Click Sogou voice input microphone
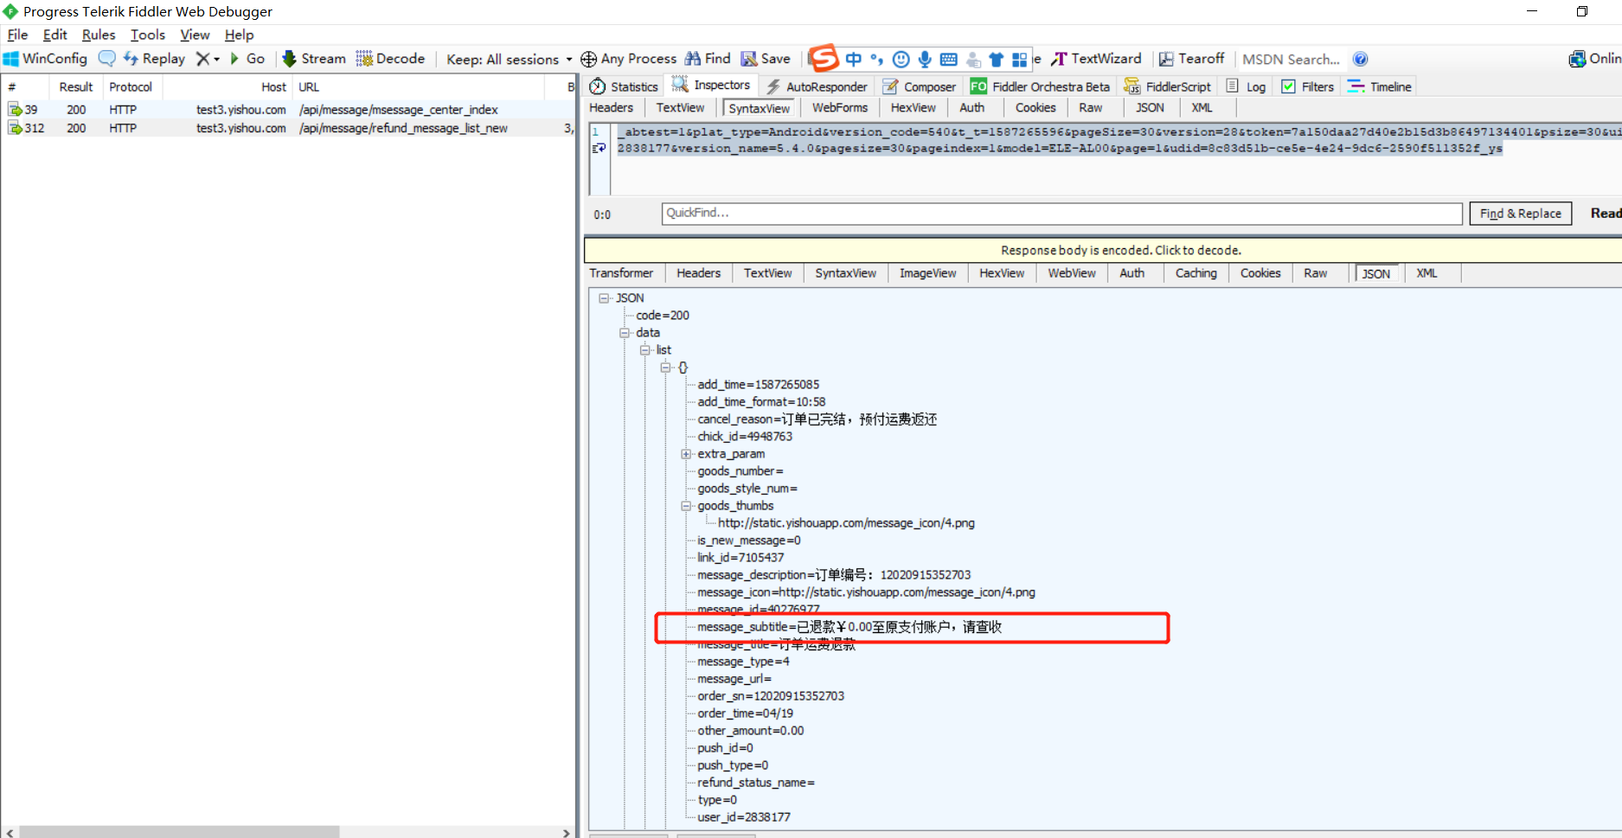The width and height of the screenshot is (1622, 838). tap(925, 59)
